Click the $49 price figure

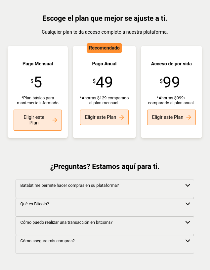click(x=104, y=82)
